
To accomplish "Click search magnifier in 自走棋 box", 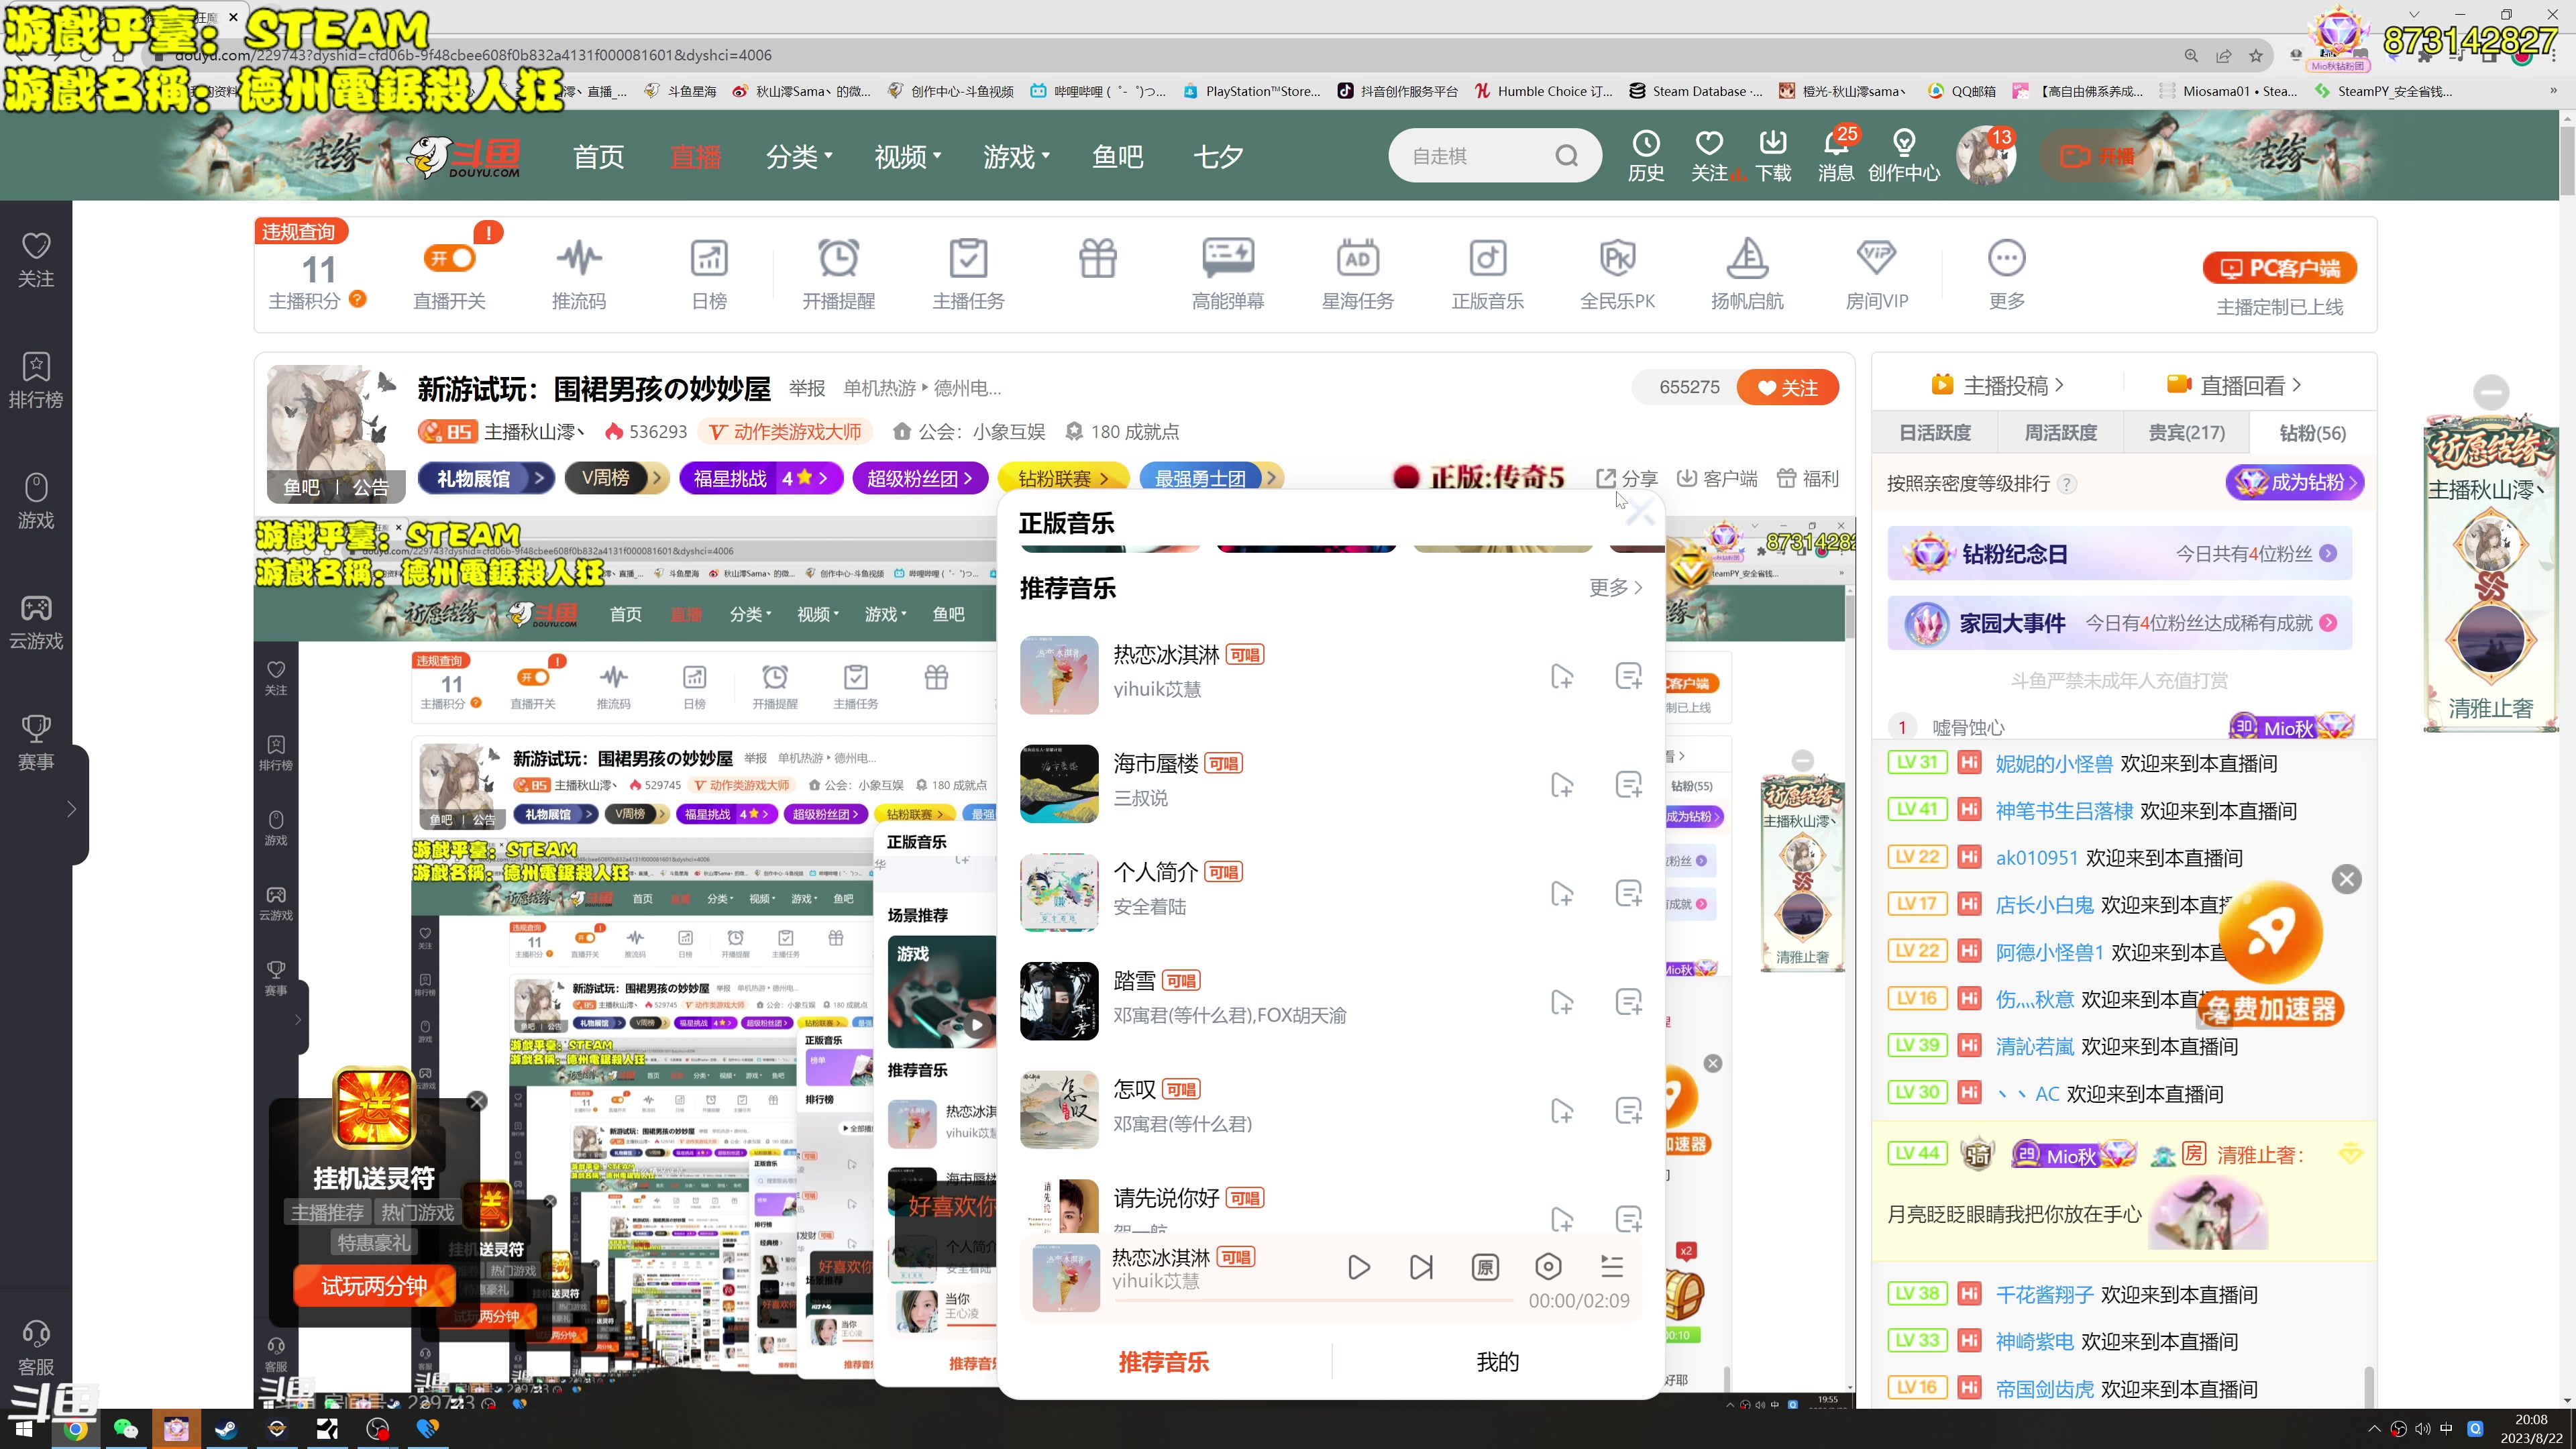I will coord(1566,156).
